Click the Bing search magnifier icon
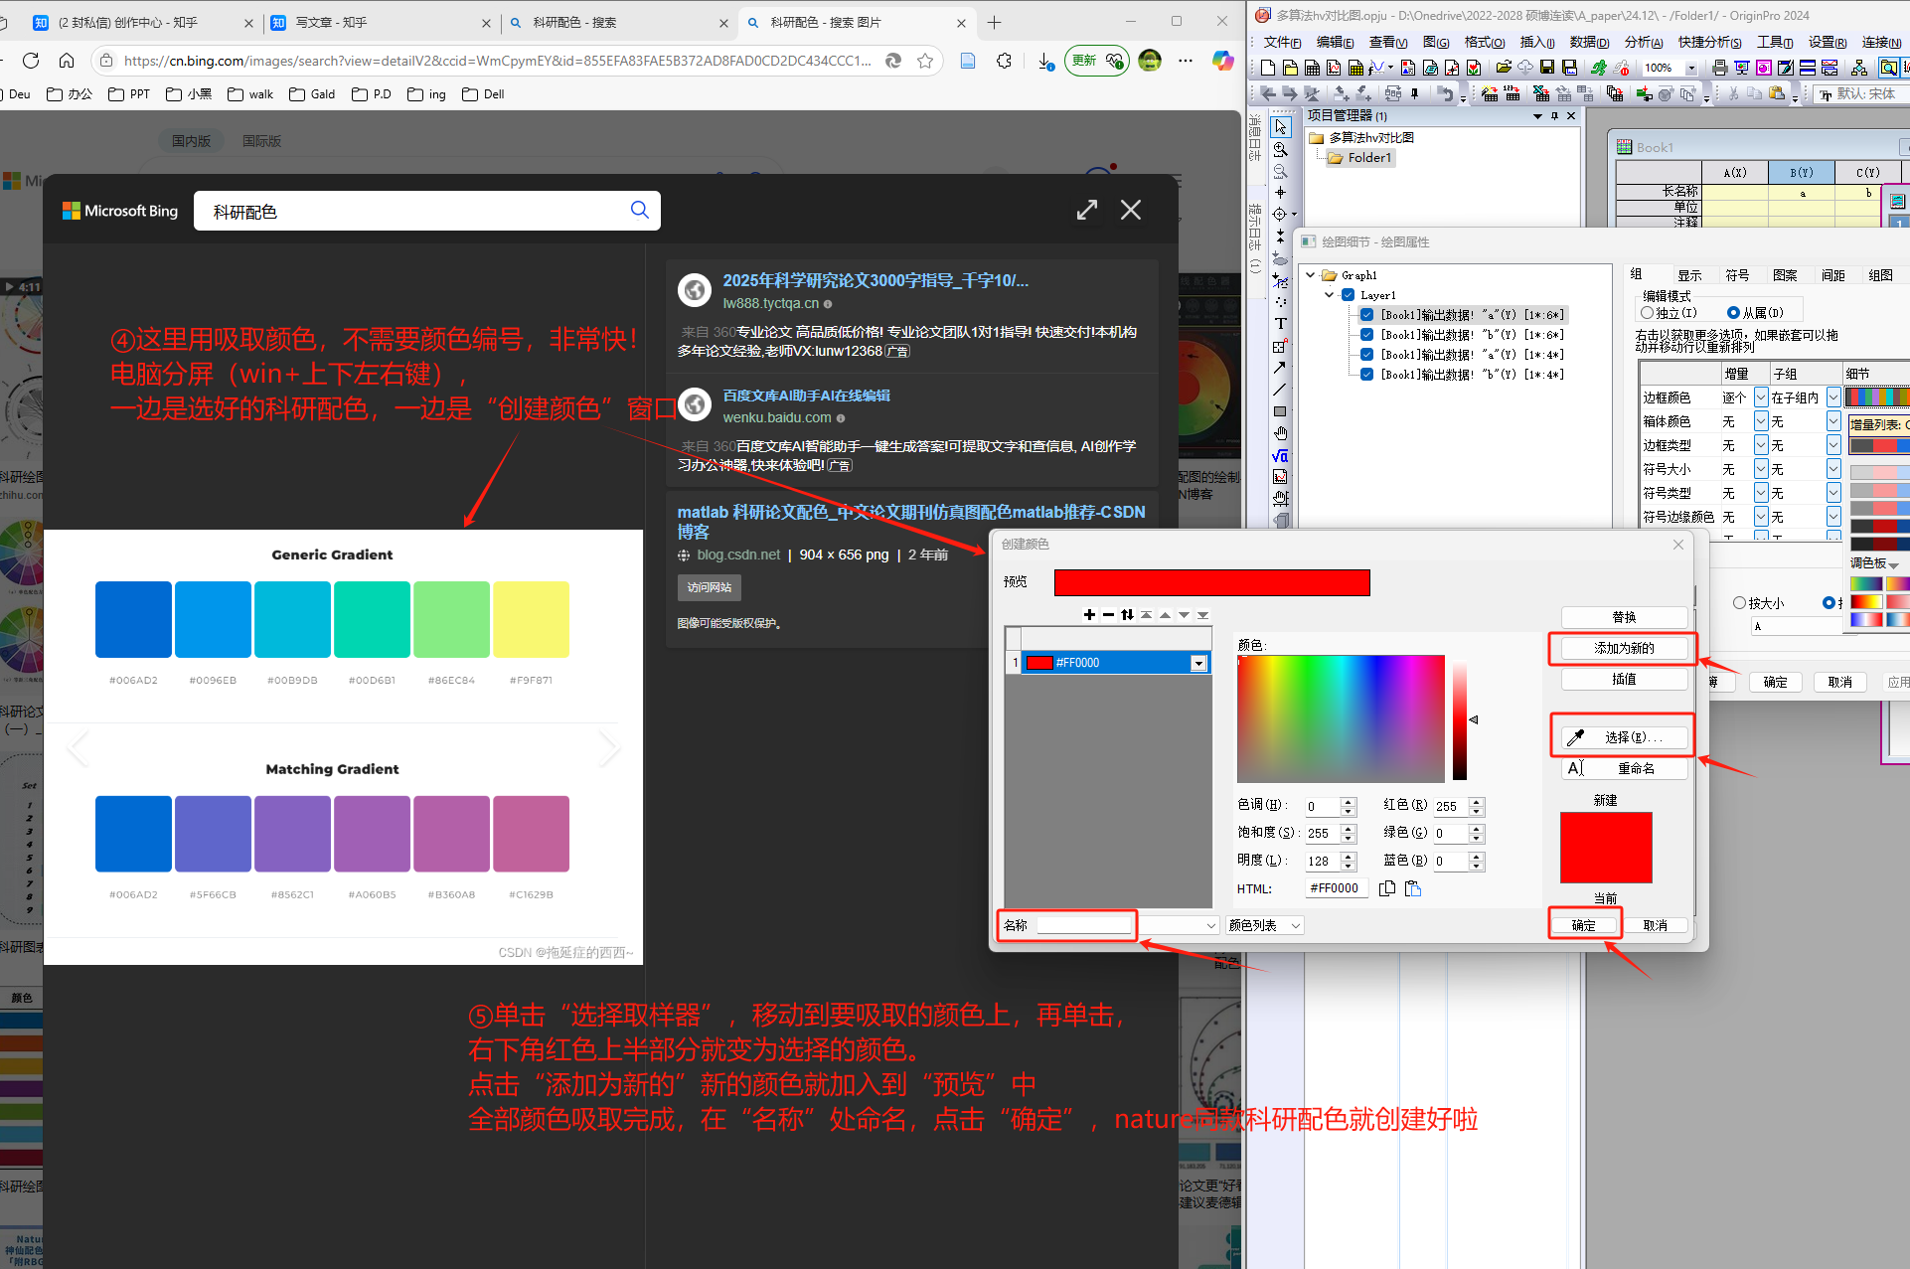Image resolution: width=1910 pixels, height=1269 pixels. click(640, 211)
